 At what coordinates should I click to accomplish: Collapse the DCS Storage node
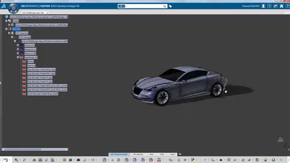click(x=12, y=37)
